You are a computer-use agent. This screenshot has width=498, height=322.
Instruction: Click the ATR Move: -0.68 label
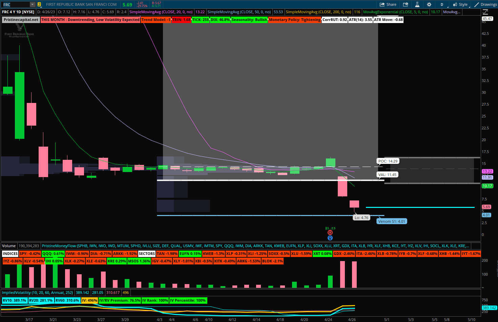point(388,20)
